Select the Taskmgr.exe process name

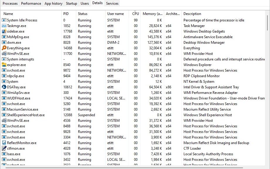(16, 26)
